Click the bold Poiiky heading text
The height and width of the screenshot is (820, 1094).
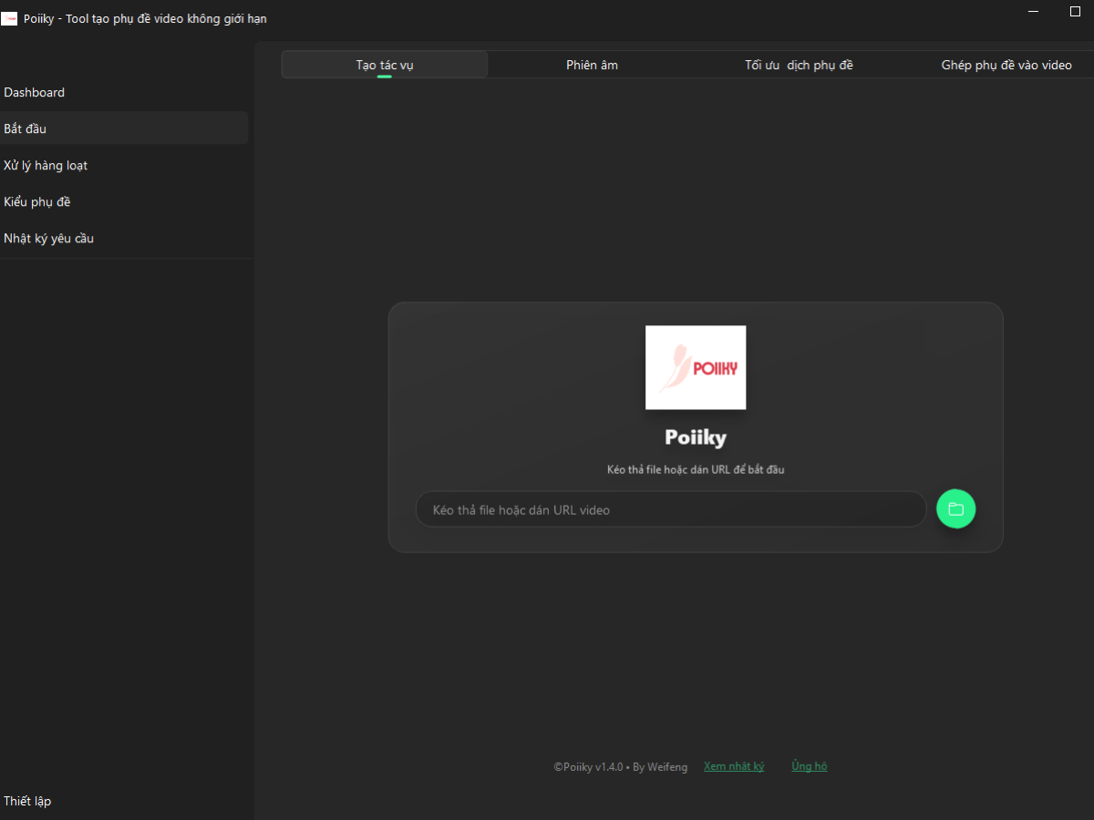coord(696,437)
